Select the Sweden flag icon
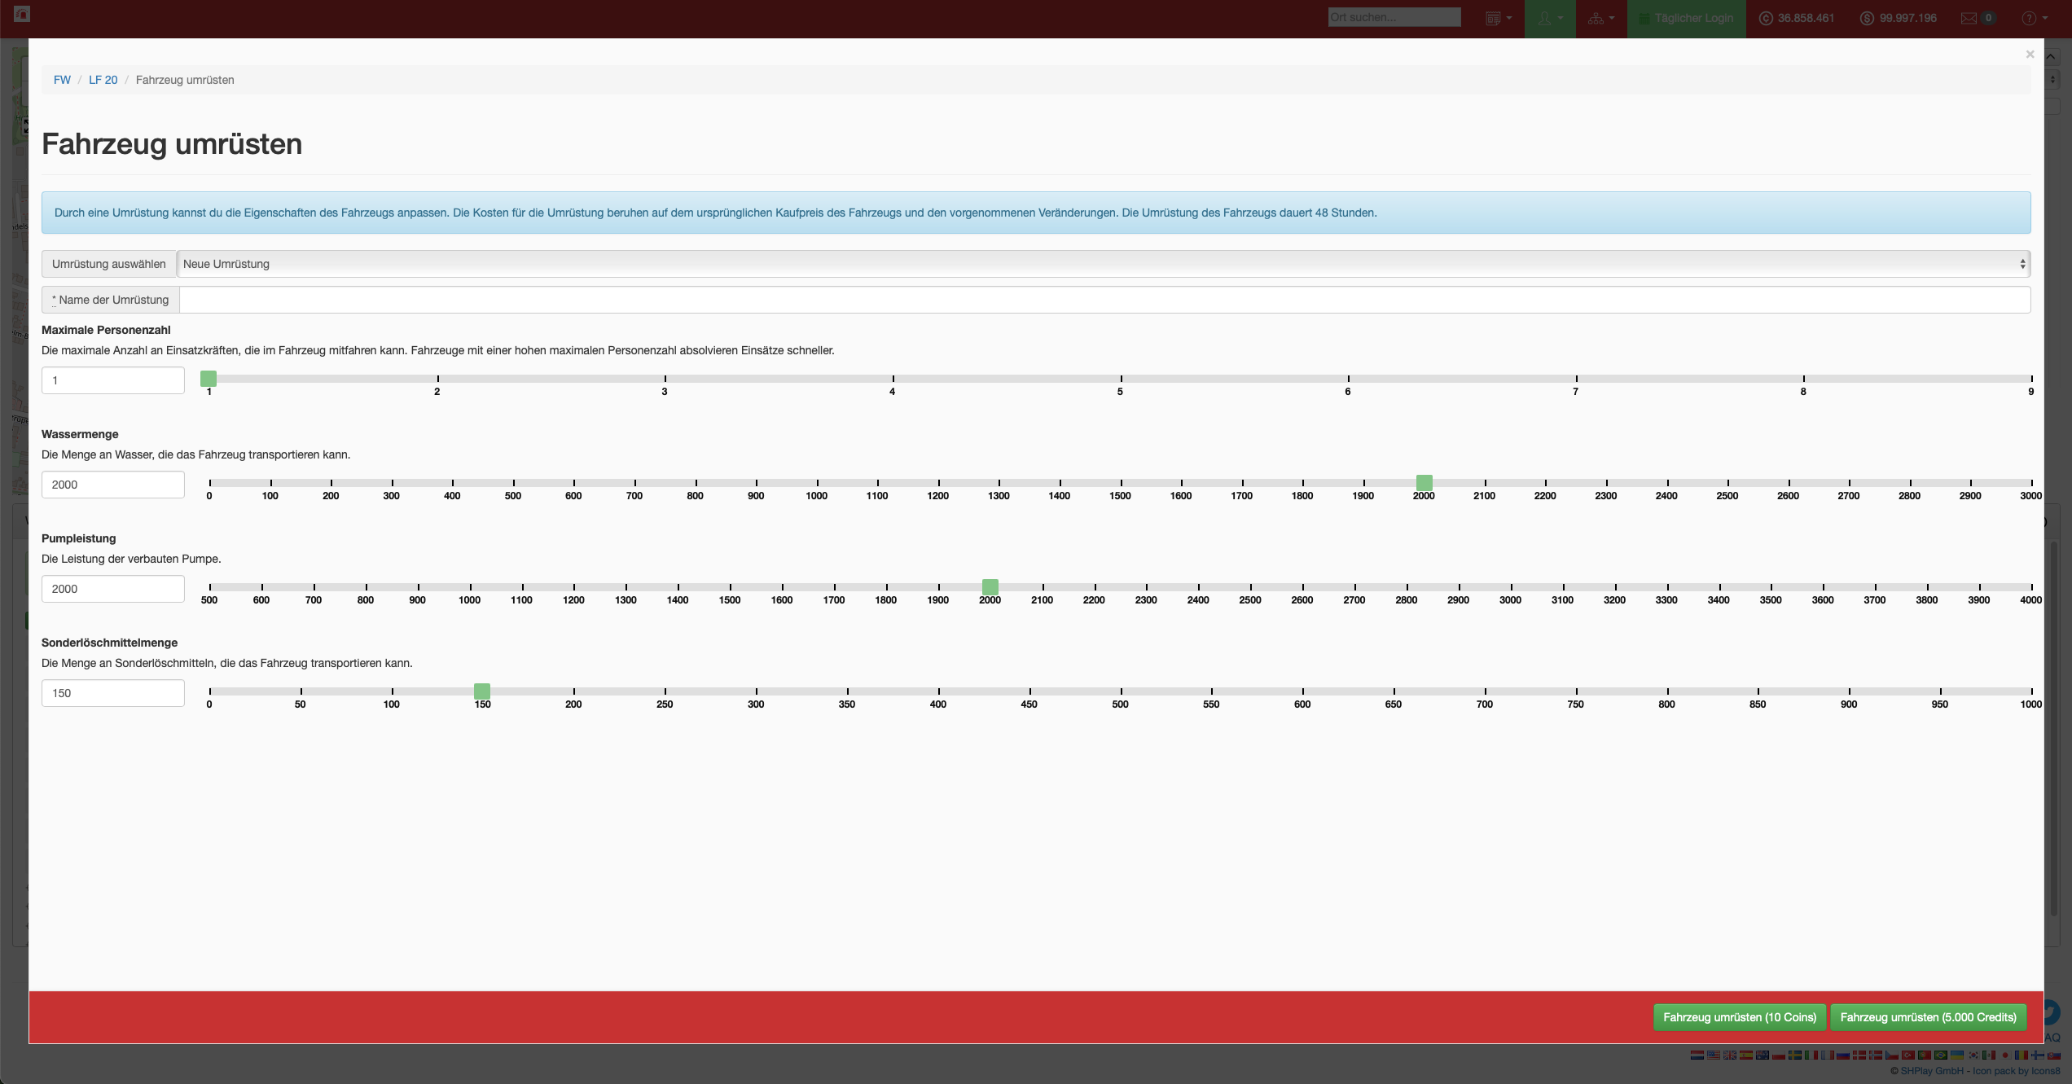The height and width of the screenshot is (1084, 2072). point(1795,1055)
